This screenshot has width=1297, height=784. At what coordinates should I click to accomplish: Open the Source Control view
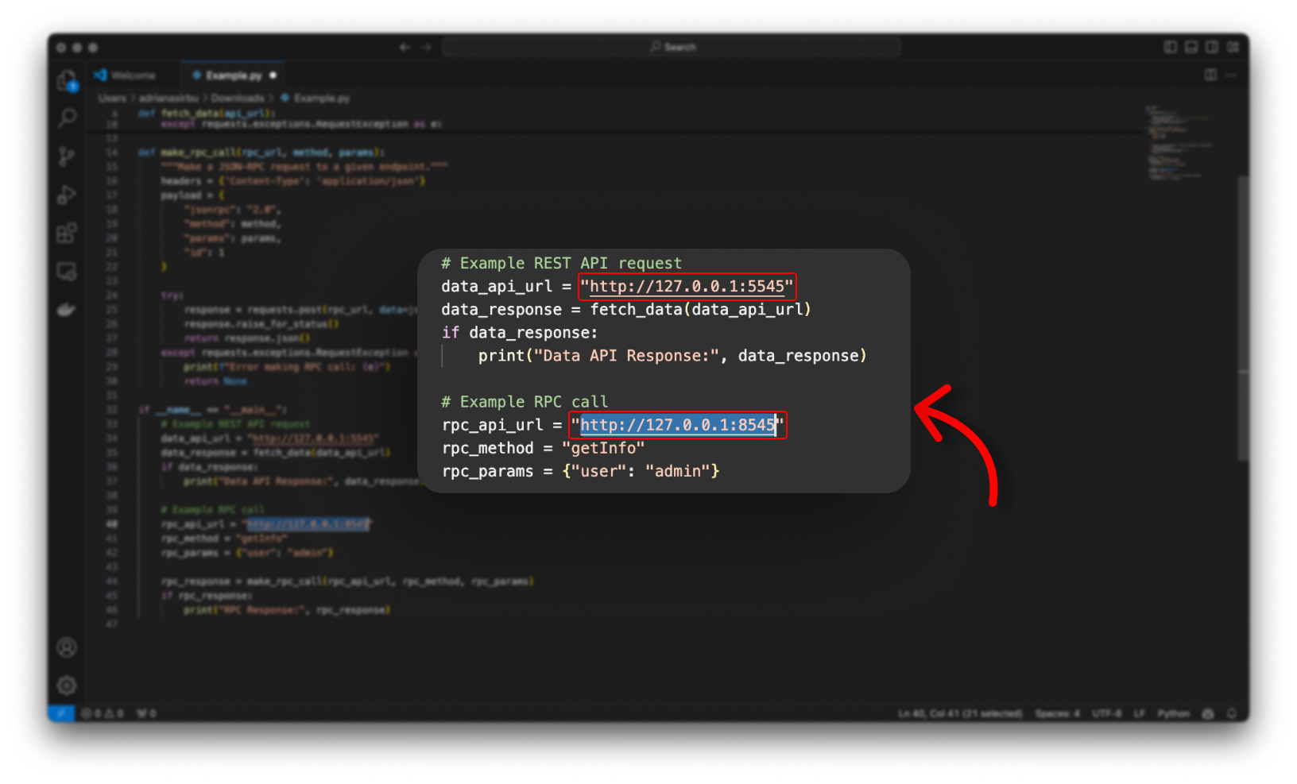pyautogui.click(x=67, y=156)
